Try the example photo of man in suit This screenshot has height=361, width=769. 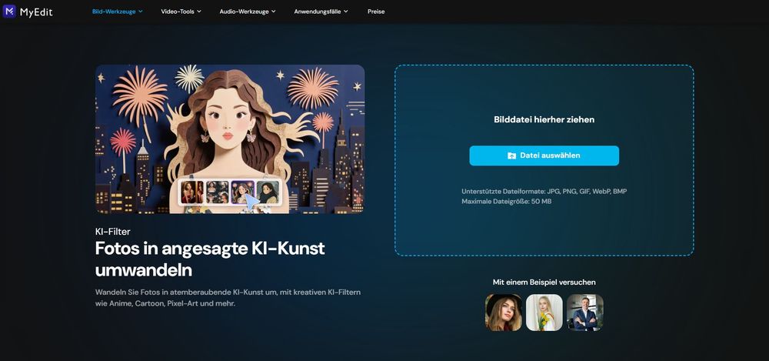coord(585,313)
